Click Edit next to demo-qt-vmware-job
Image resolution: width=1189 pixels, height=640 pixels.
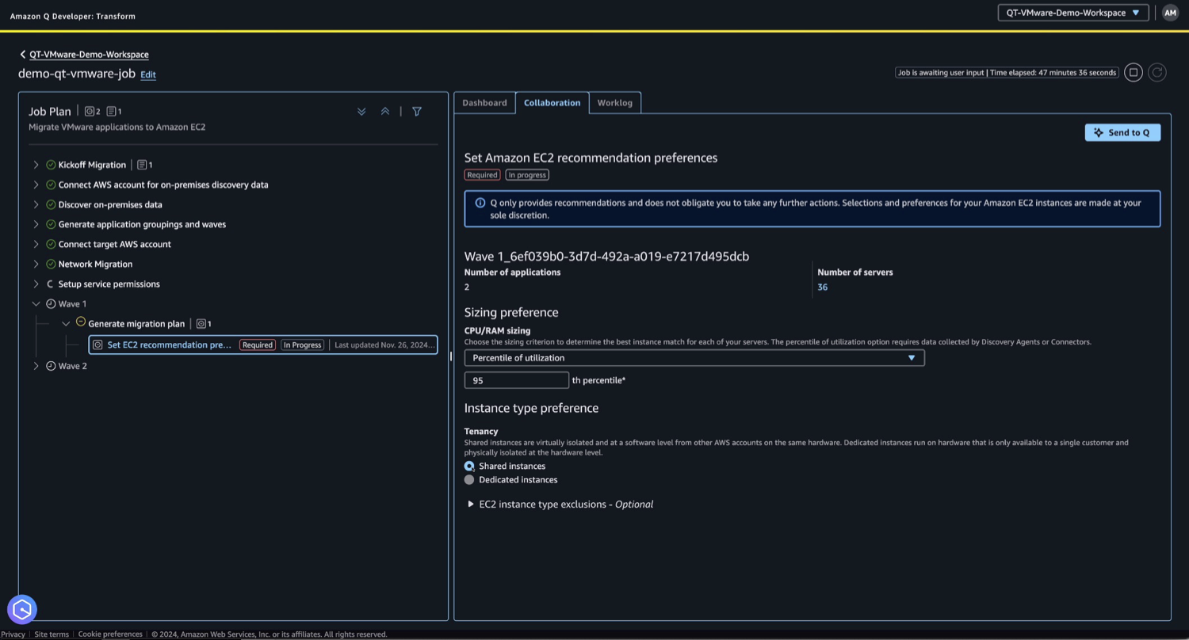[147, 74]
